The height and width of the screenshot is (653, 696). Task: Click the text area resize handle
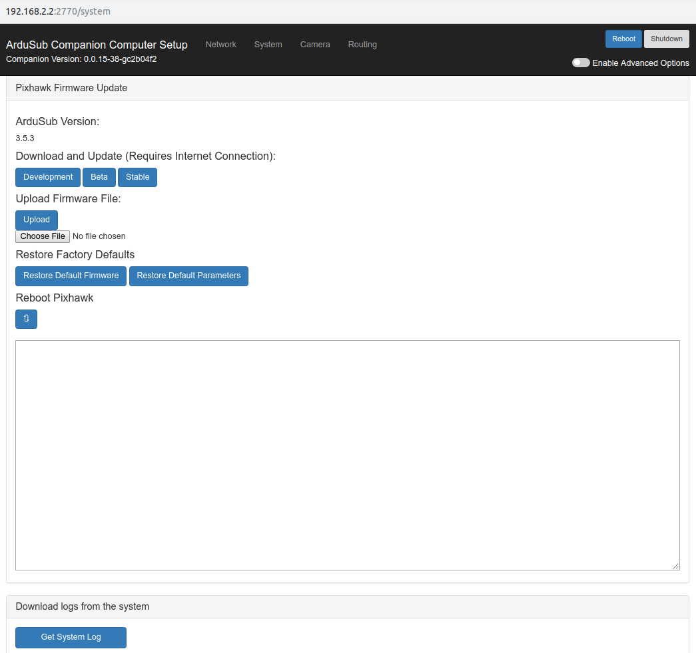[x=675, y=566]
